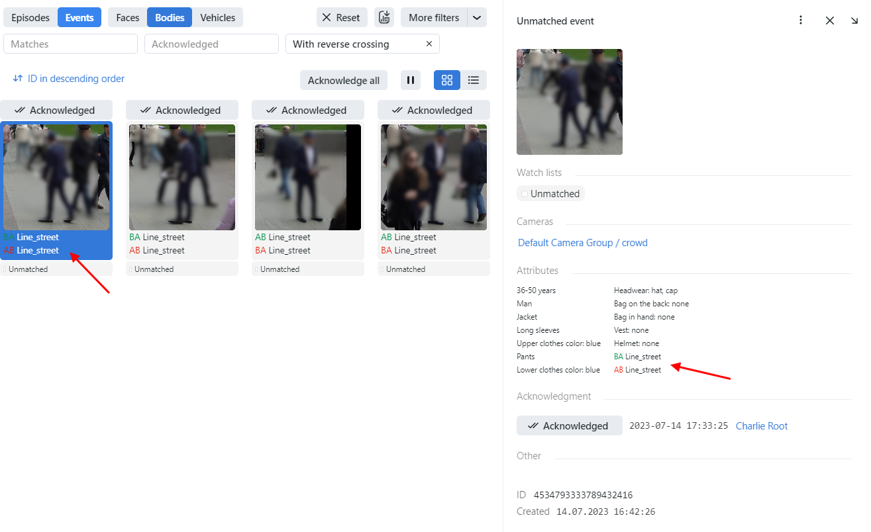Clear the With reverse crossing filter
The image size is (871, 532).
point(429,44)
